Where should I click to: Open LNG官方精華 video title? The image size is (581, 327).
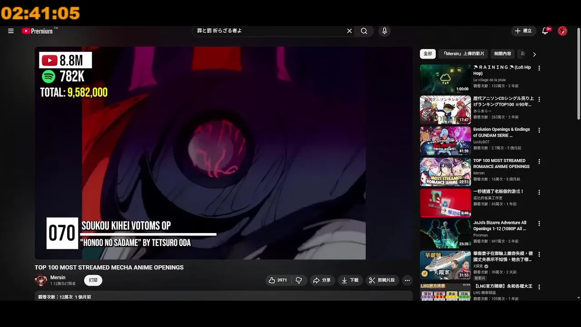point(503,287)
